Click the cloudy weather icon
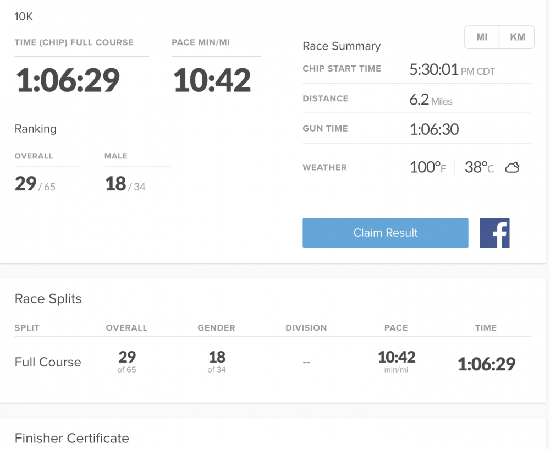The image size is (550, 449). pyautogui.click(x=512, y=167)
